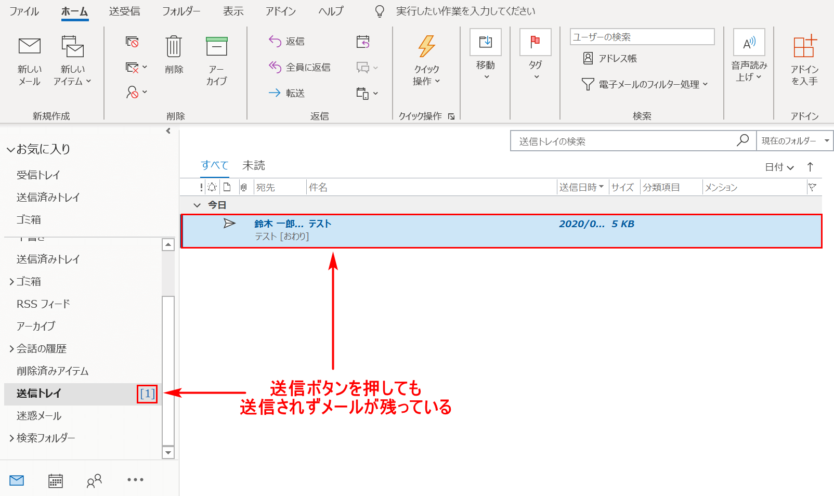Open the フォルダー ribbon tab
Screen dimensions: 834x496
click(x=181, y=11)
